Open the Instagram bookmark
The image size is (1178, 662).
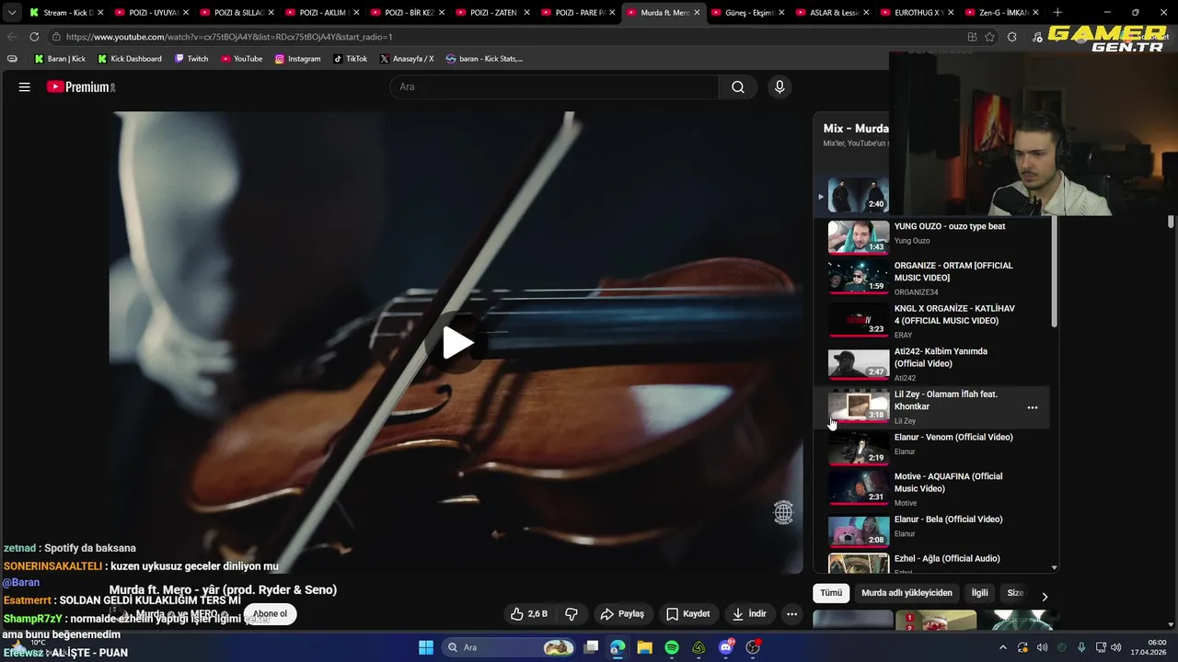tap(297, 59)
